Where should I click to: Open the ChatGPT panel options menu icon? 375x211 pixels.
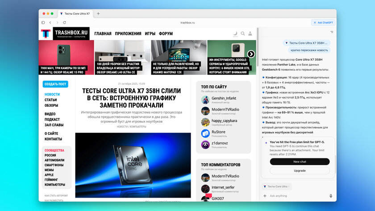coord(332,32)
